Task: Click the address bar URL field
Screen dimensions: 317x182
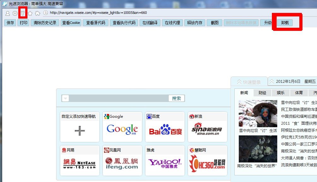Action: pyautogui.click(x=126, y=14)
